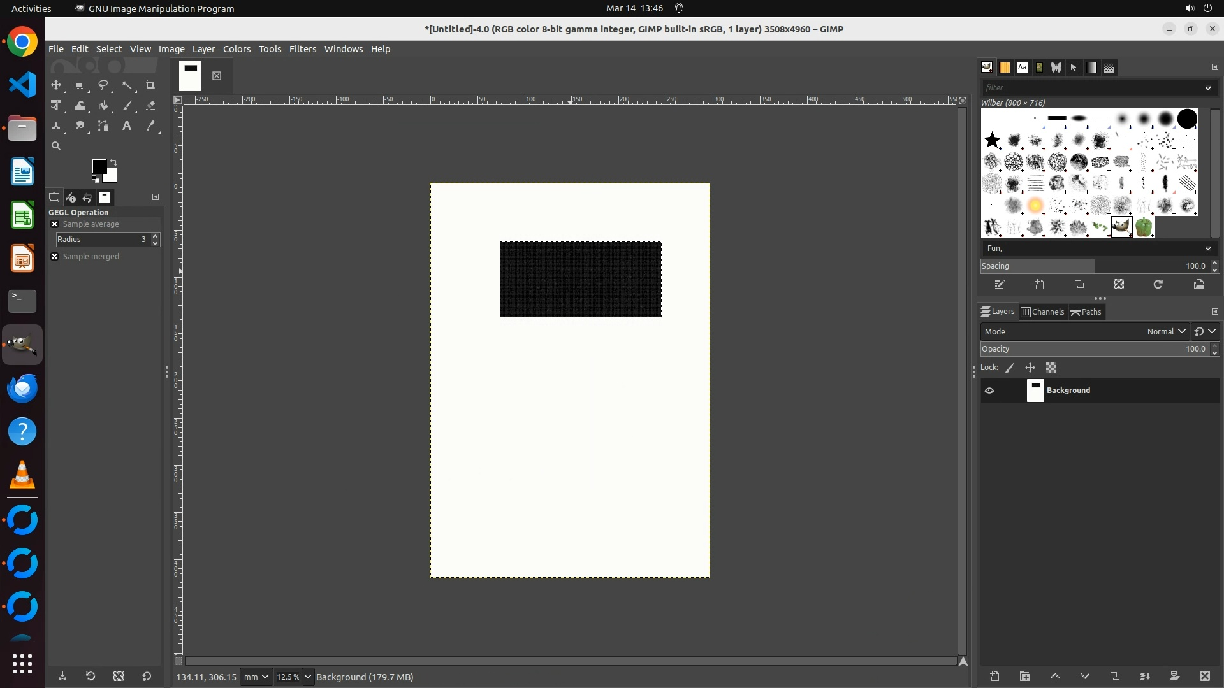The height and width of the screenshot is (688, 1224).
Task: Select the Text tool
Action: pyautogui.click(x=127, y=126)
